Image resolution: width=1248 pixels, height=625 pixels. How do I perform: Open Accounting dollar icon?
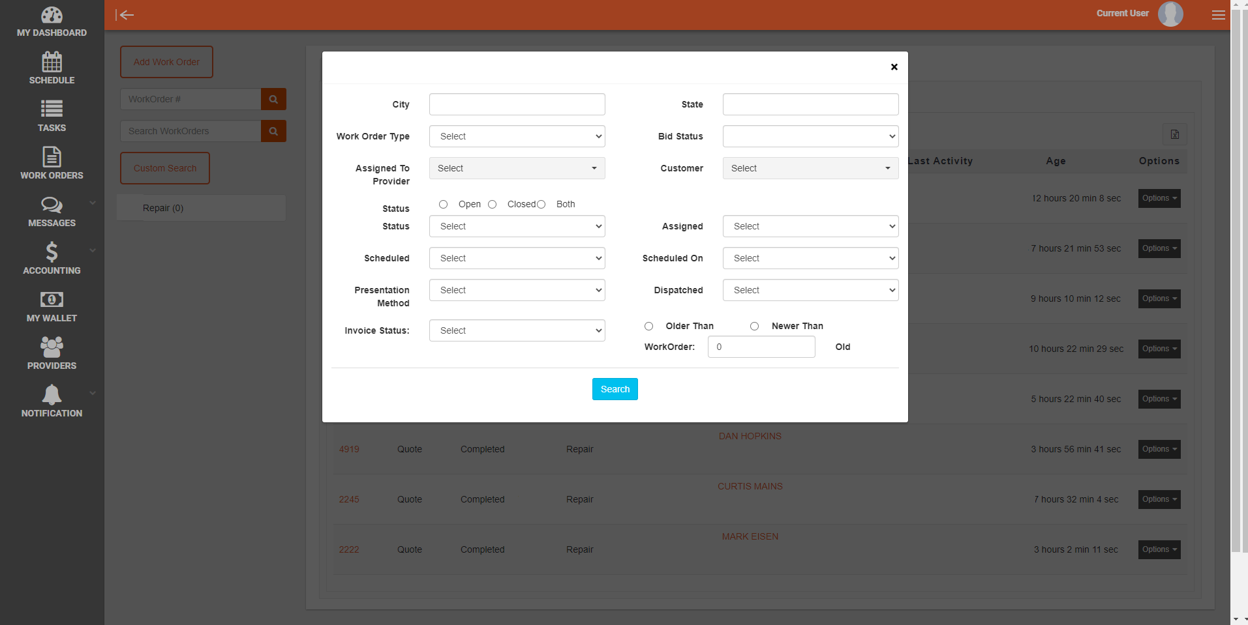[52, 252]
